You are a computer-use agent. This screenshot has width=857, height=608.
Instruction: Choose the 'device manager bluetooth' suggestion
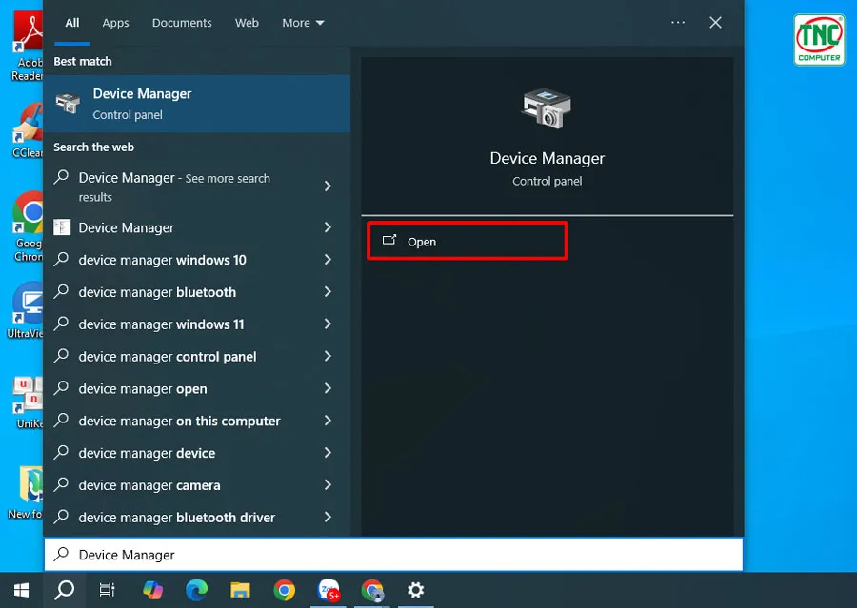pyautogui.click(x=157, y=292)
